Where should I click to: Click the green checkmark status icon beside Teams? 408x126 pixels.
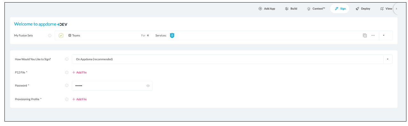61,35
